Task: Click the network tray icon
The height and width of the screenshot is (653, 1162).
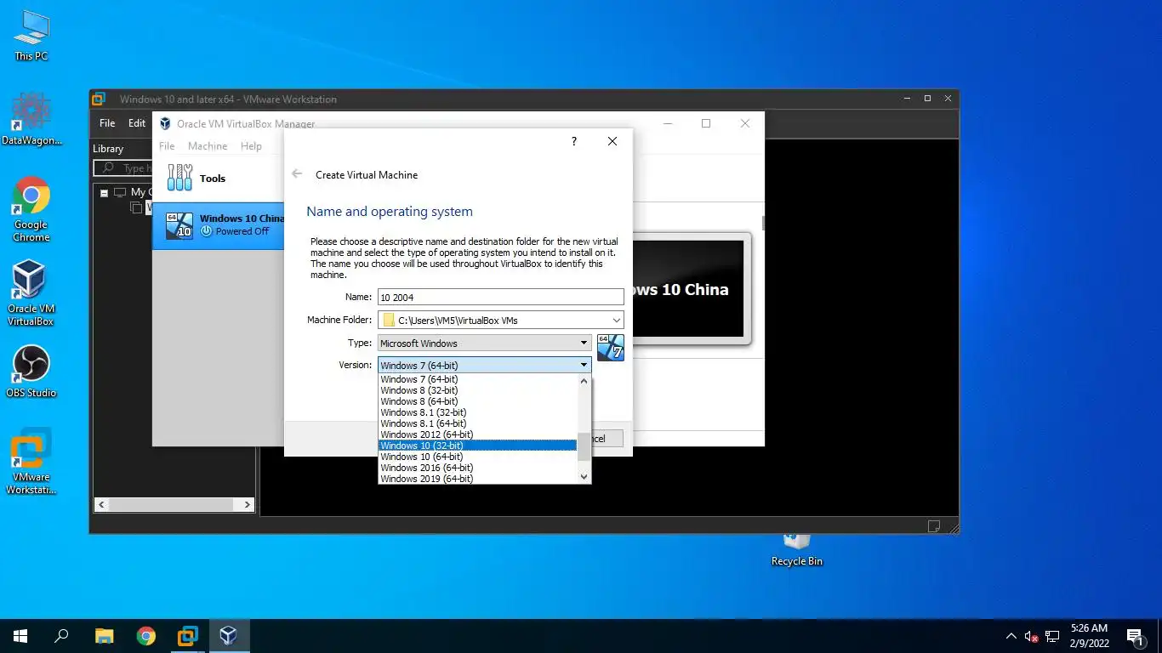Action: pos(1052,636)
